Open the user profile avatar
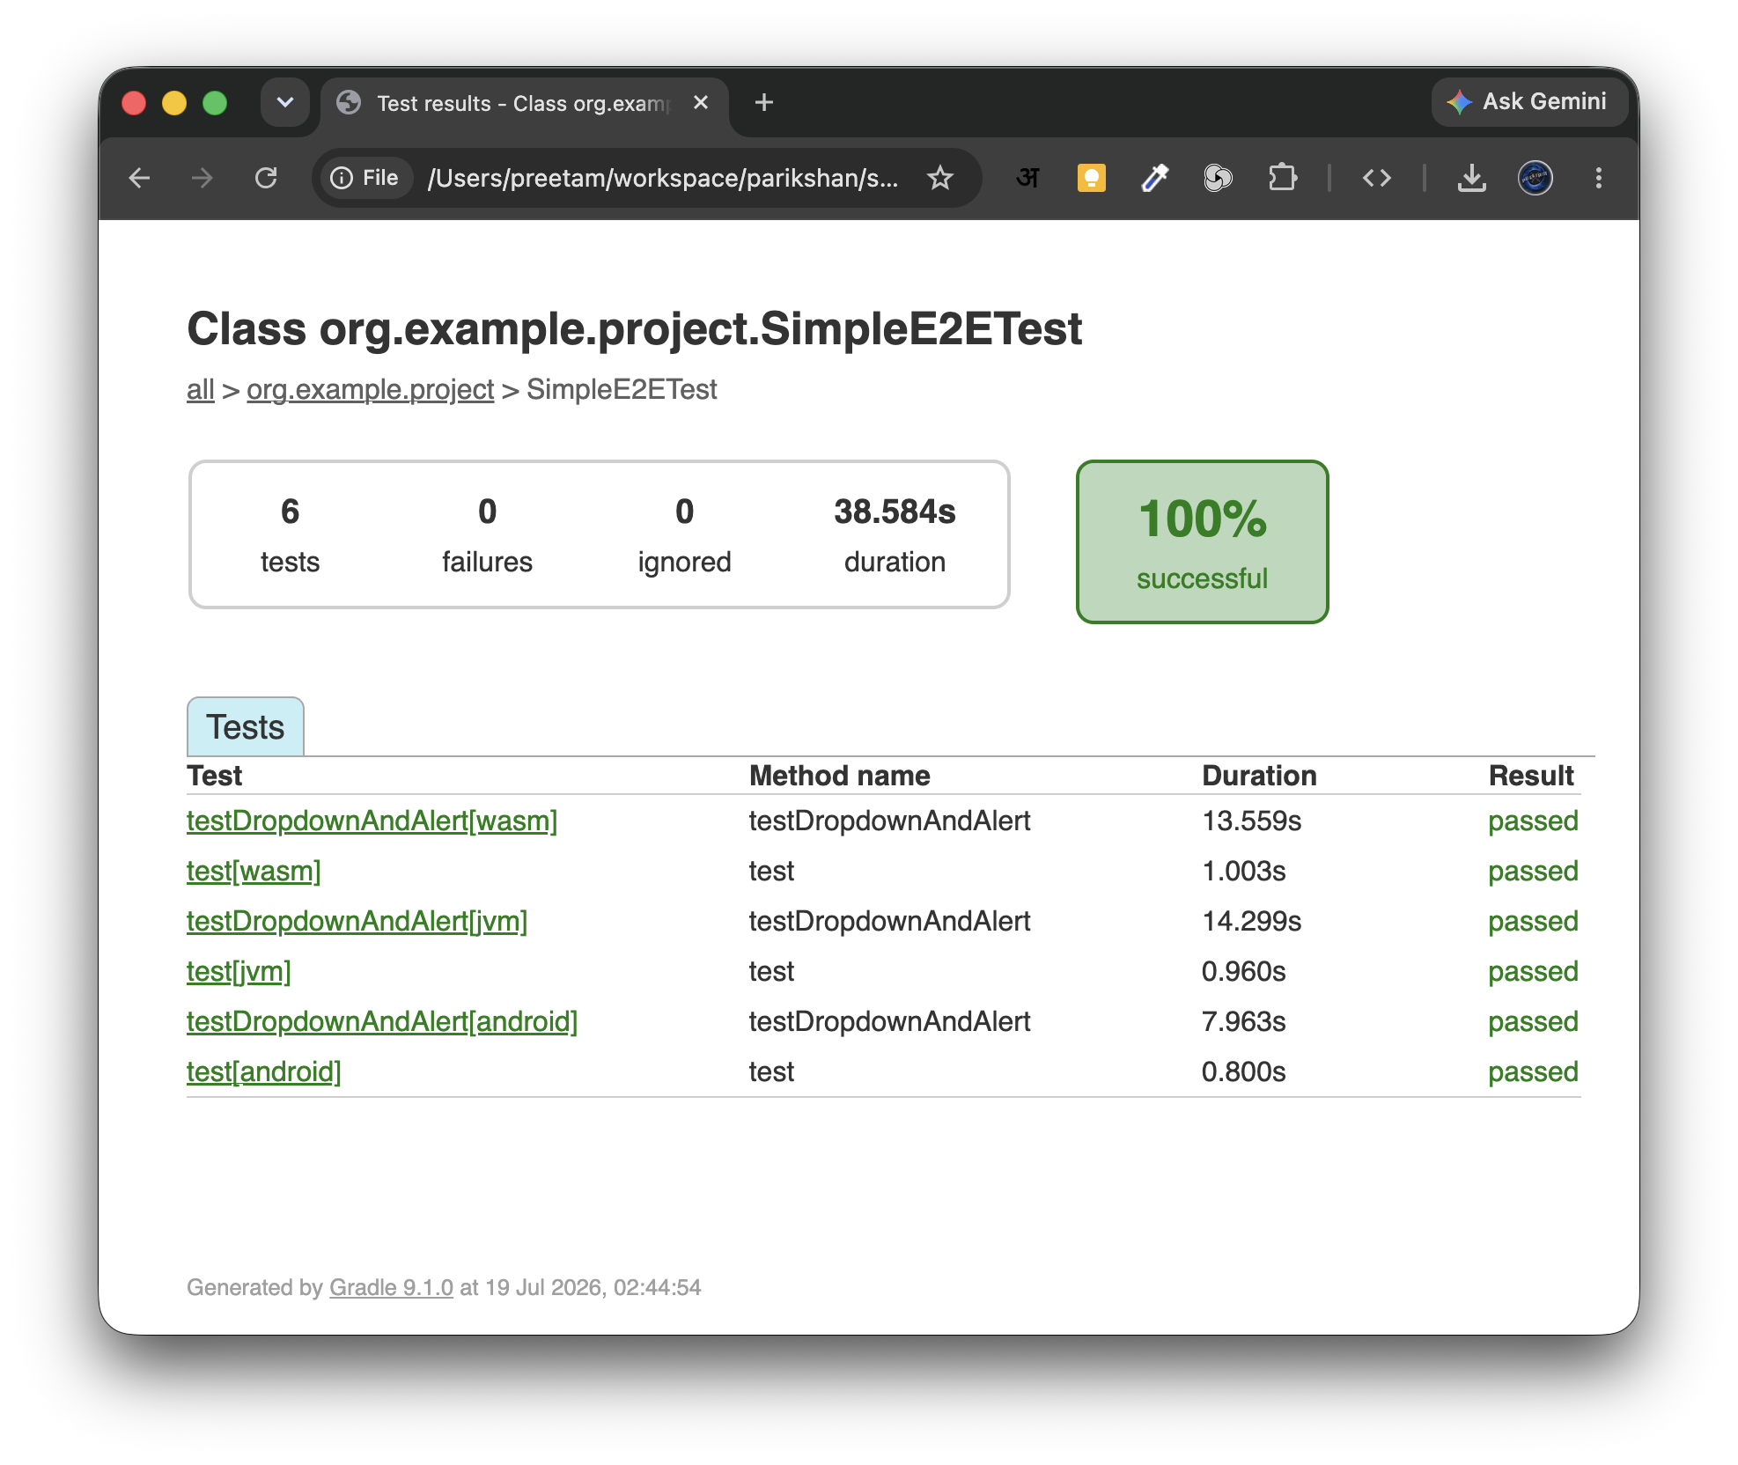This screenshot has height=1465, width=1738. pos(1535,179)
